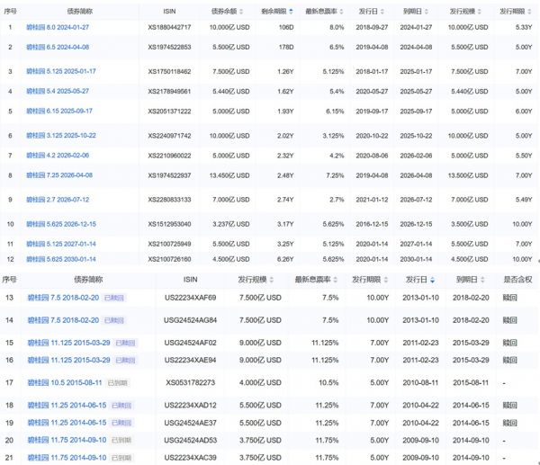This screenshot has height=465, width=540.
Task: Select ISIN cell XS1750118462
Action: [x=169, y=72]
